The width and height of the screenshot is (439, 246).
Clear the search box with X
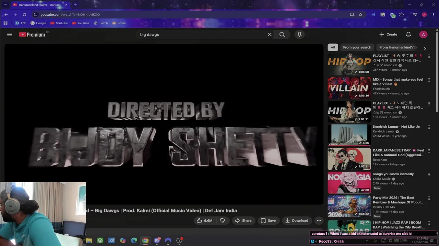pyautogui.click(x=270, y=35)
